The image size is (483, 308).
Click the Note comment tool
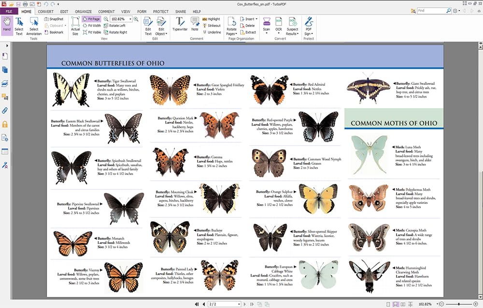pyautogui.click(x=195, y=25)
